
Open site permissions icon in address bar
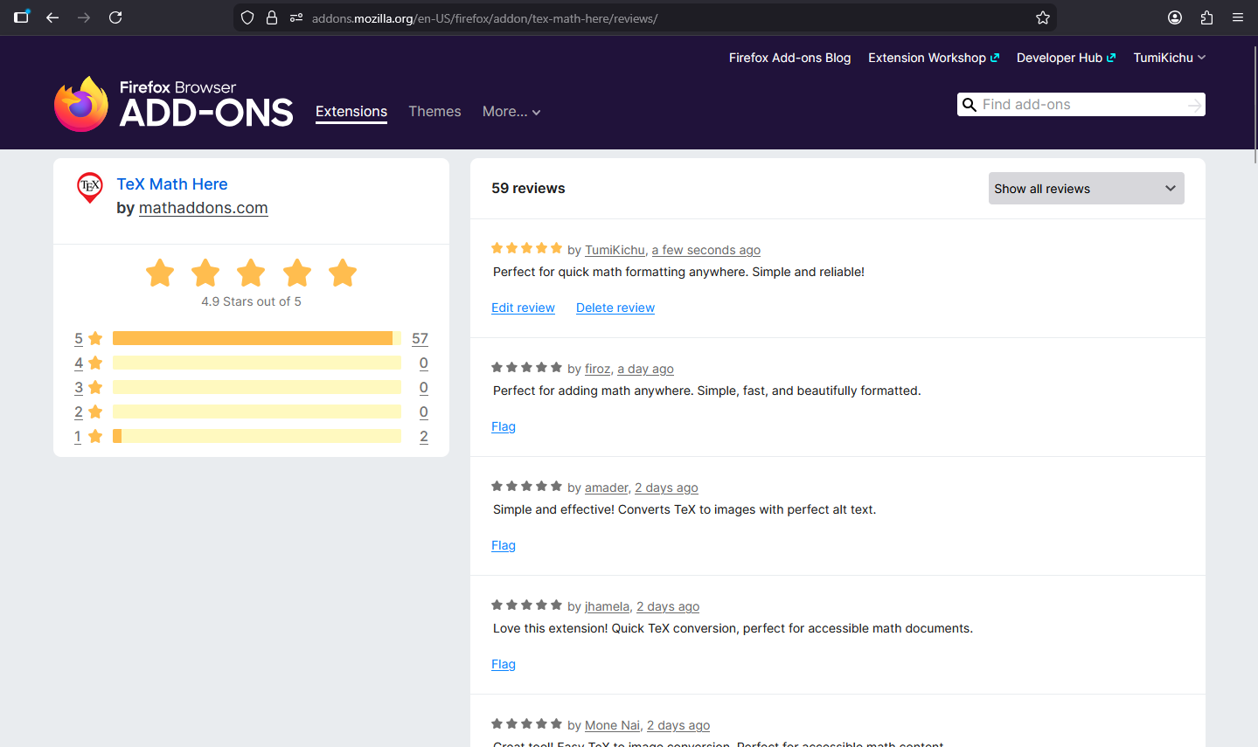coord(296,17)
